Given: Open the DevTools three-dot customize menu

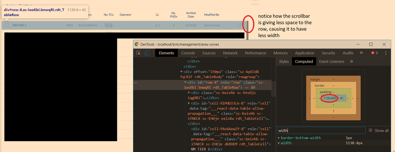Looking at the screenshot, I should tap(386, 53).
